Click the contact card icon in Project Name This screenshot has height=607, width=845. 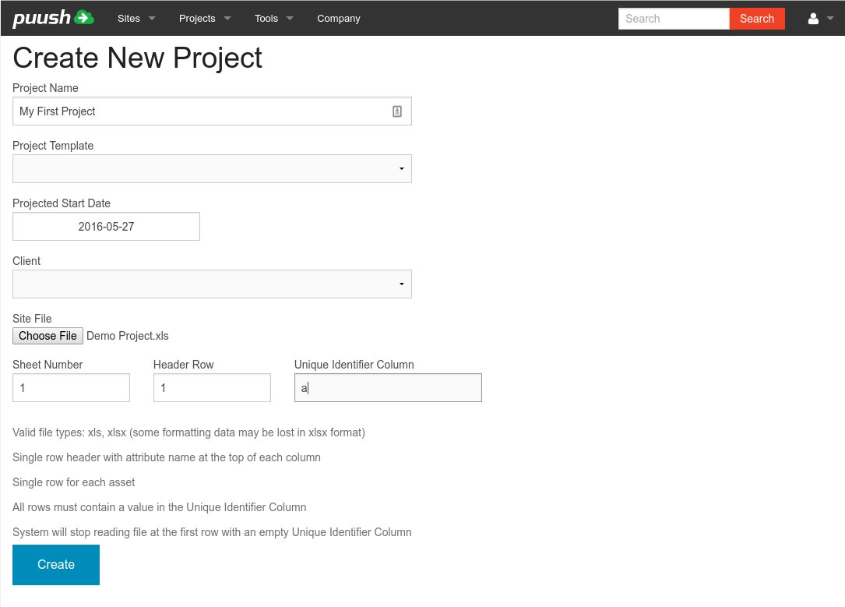pyautogui.click(x=396, y=111)
